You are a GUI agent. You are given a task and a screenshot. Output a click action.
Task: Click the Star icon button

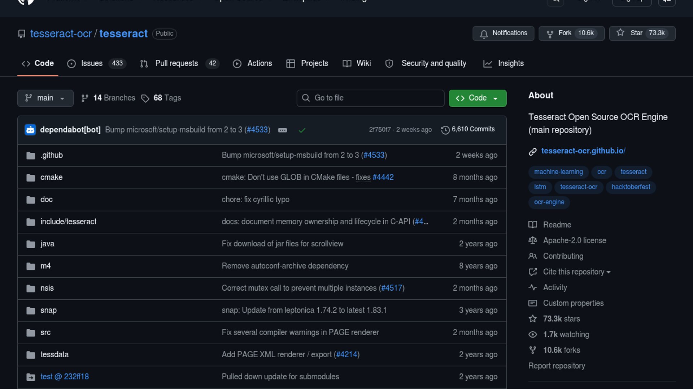click(620, 33)
